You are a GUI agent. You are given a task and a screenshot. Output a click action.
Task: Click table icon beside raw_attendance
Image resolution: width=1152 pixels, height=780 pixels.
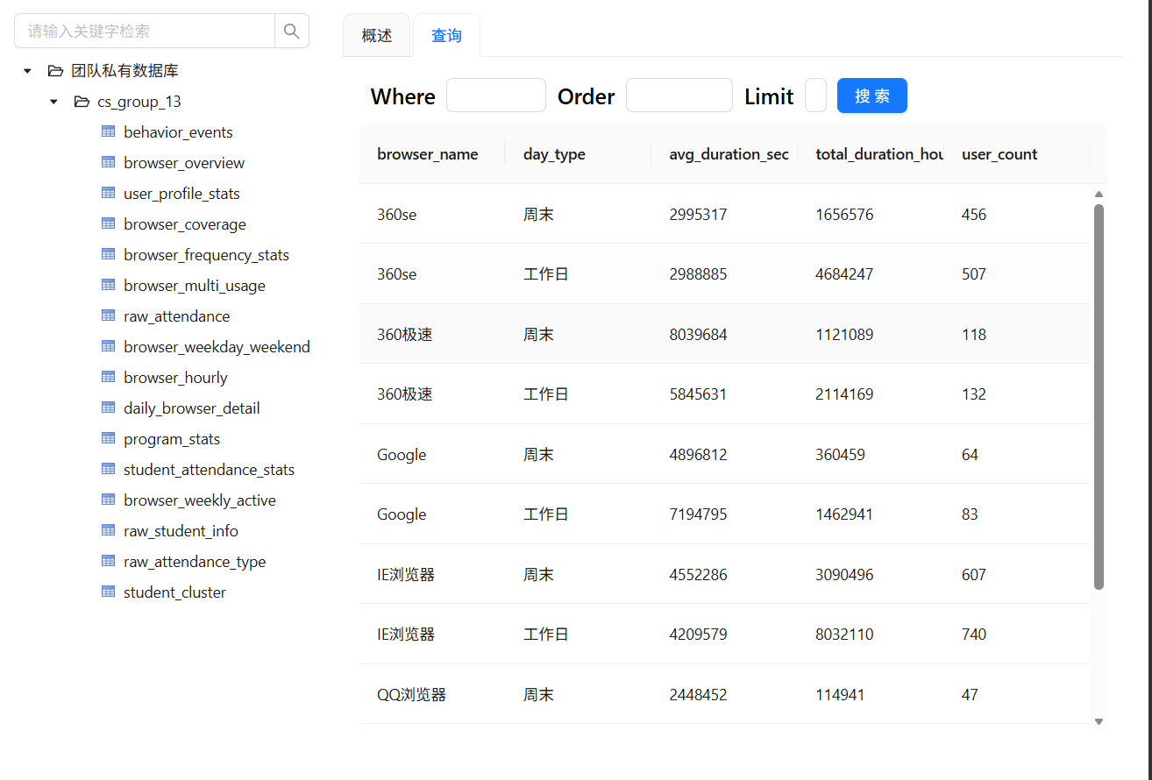[109, 316]
